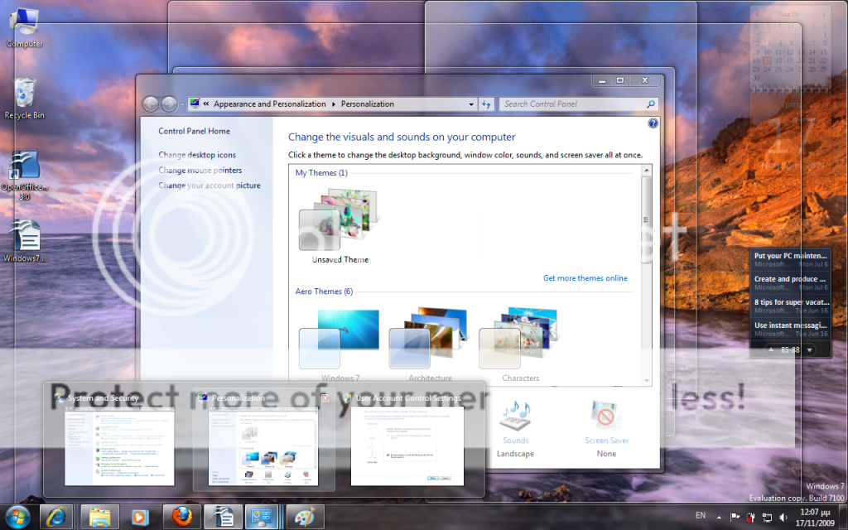This screenshot has width=848, height=530.
Task: Open Windows Explorer folder icon on taskbar
Action: [x=100, y=517]
